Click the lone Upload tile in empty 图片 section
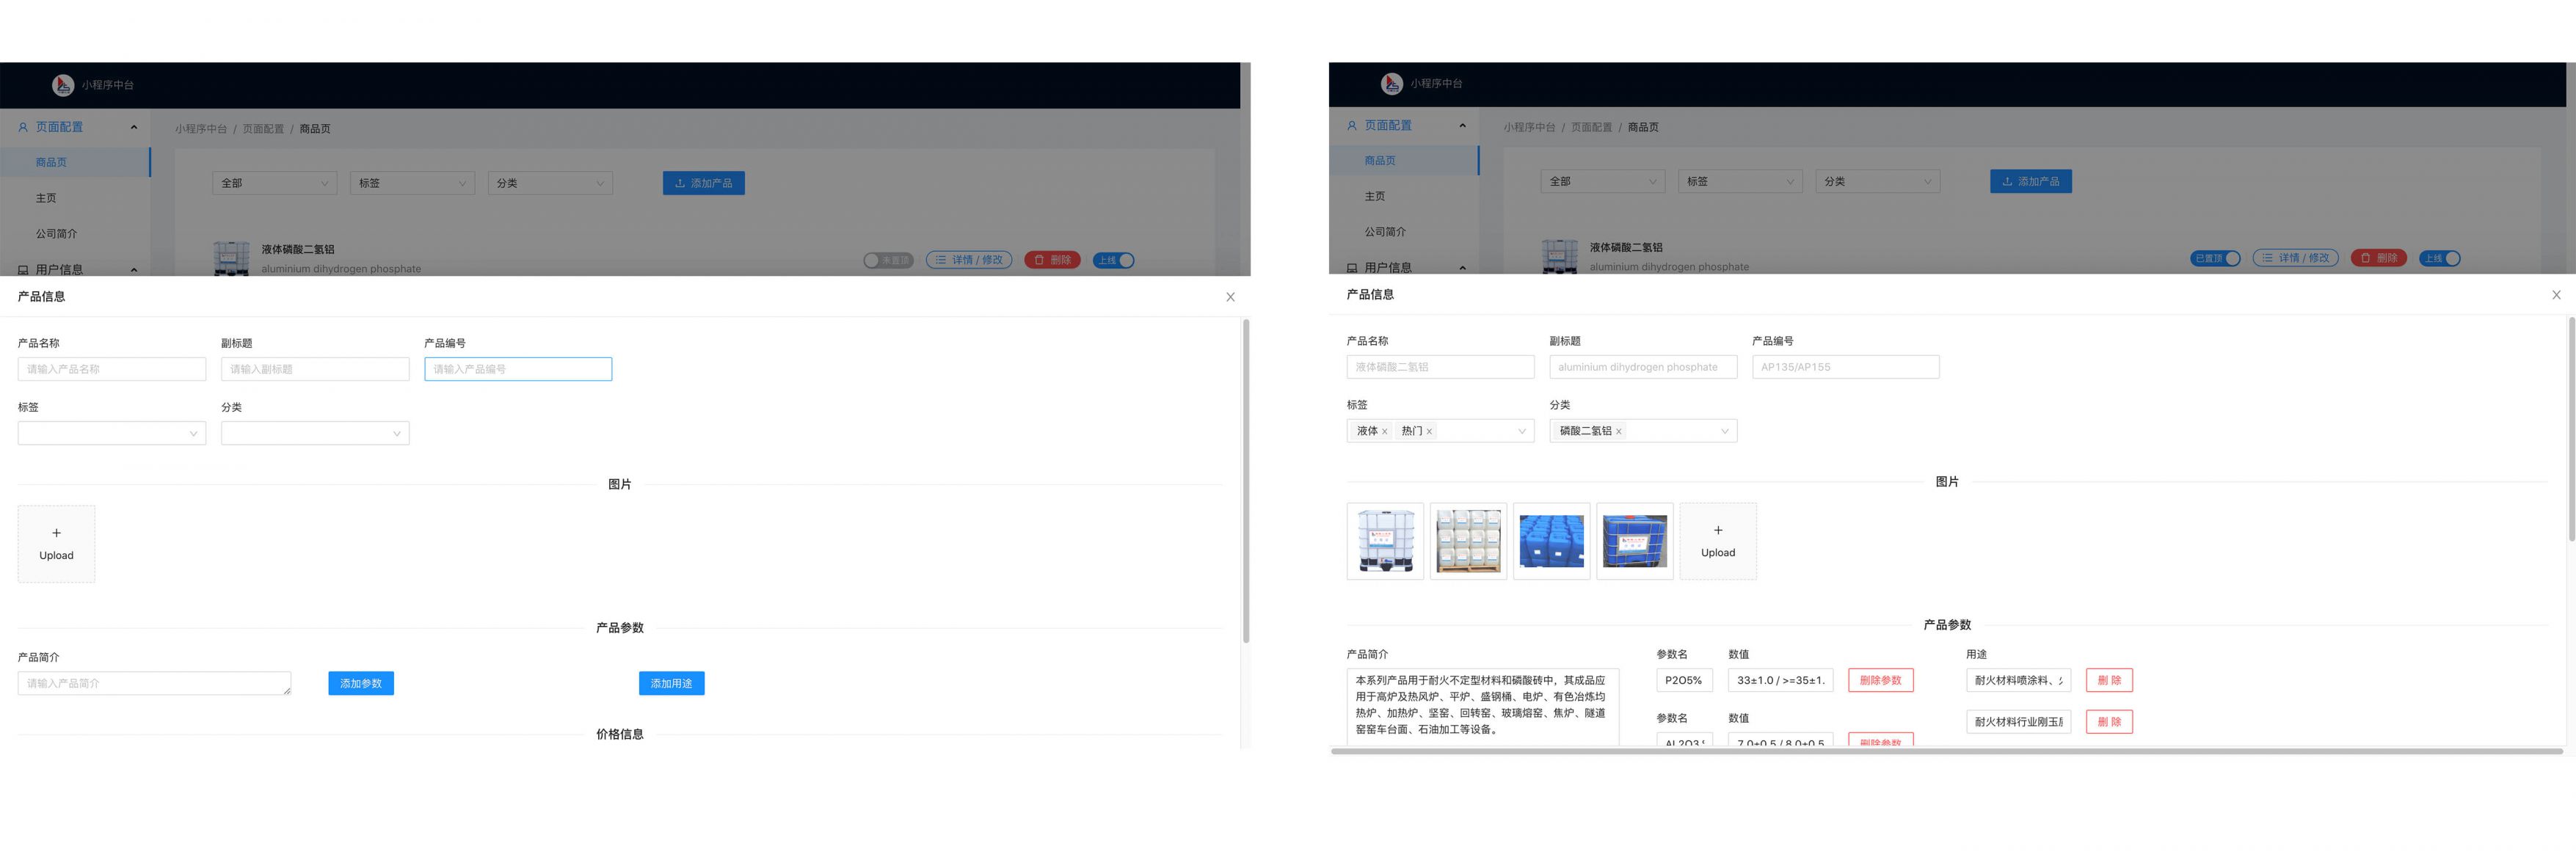The image size is (2576, 857). point(56,544)
